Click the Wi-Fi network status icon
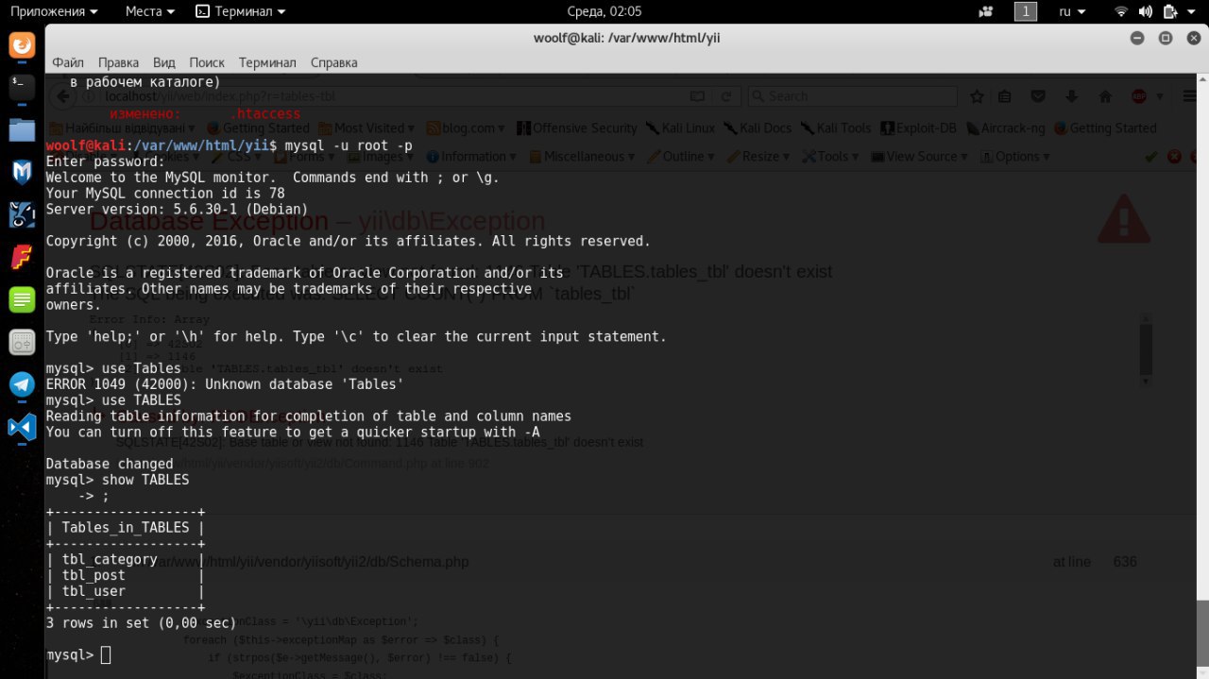 tap(1121, 11)
